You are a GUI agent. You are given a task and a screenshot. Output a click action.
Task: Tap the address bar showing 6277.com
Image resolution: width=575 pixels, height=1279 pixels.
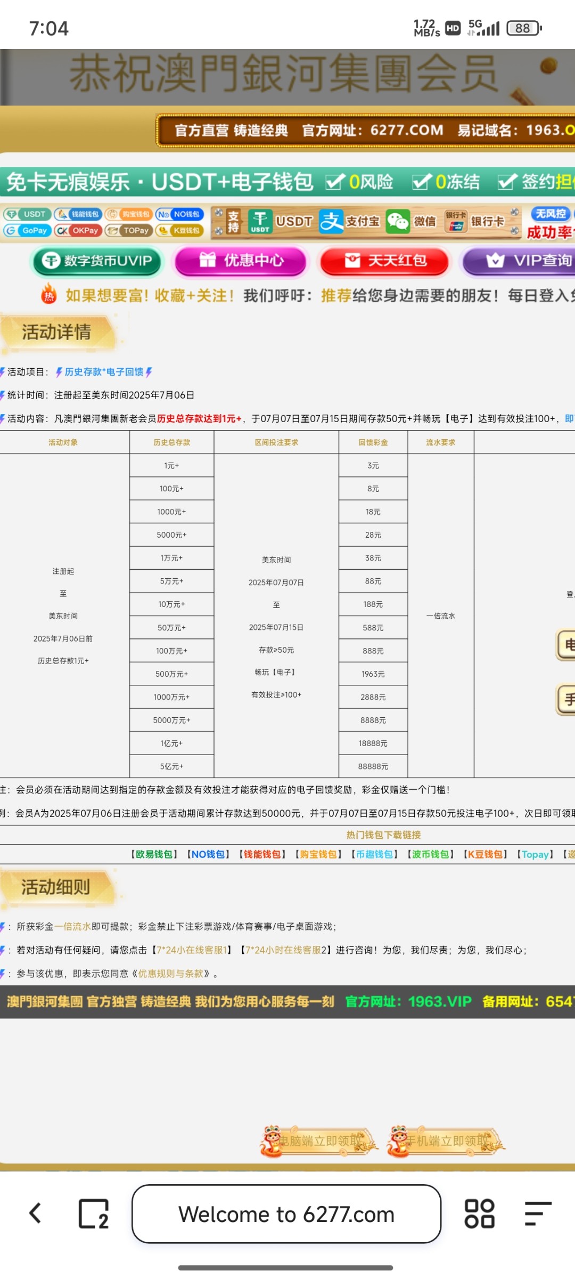click(286, 1214)
